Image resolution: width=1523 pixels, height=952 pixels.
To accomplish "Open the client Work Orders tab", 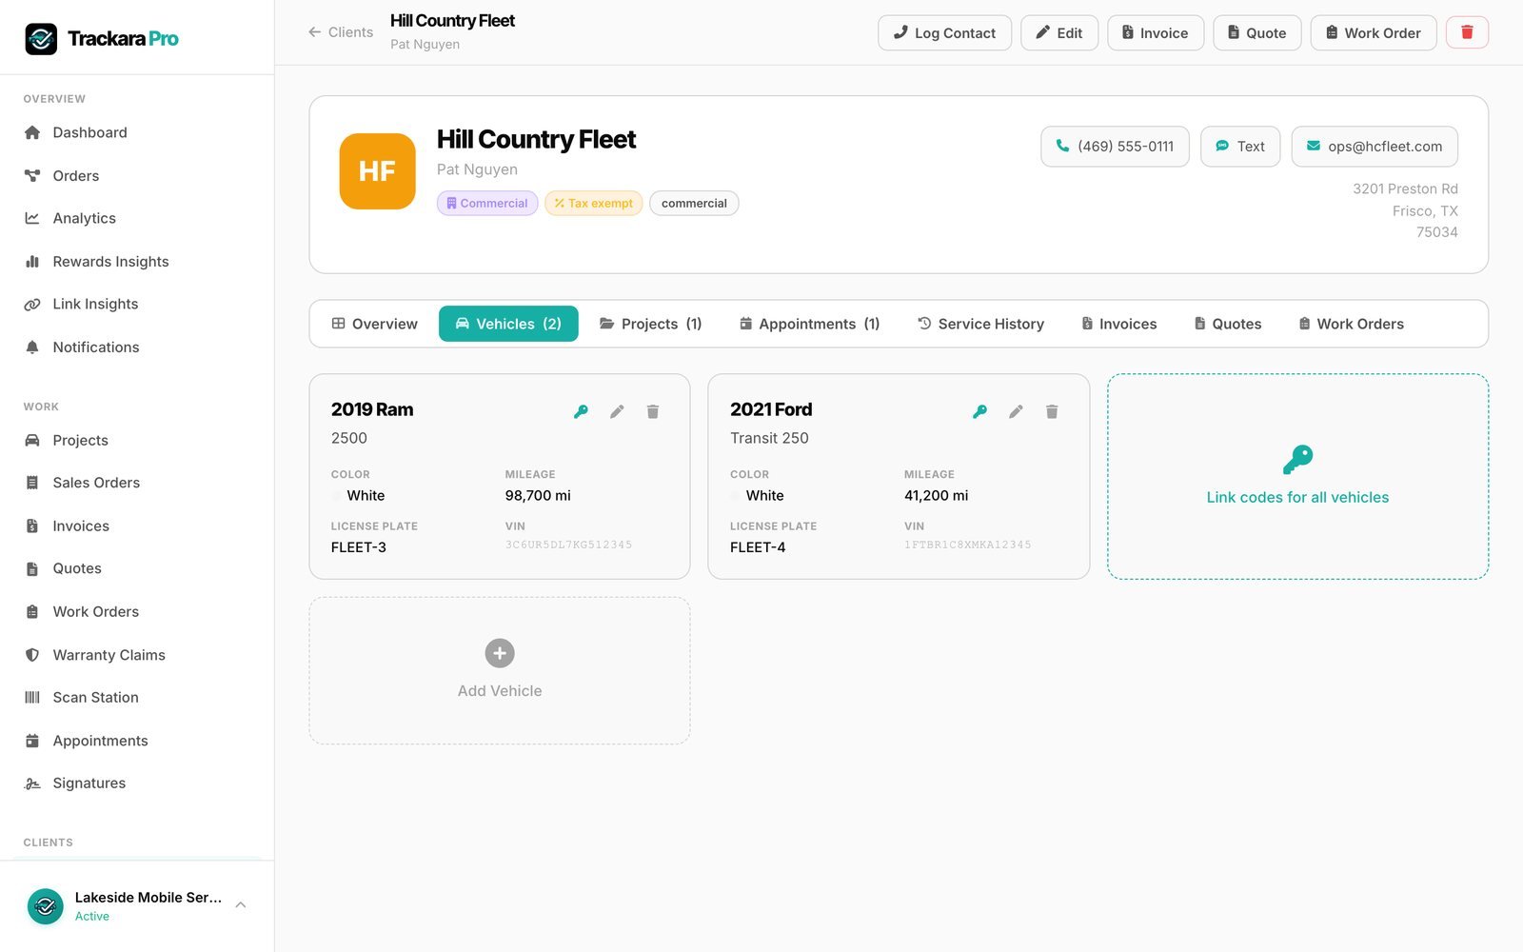I will [1352, 324].
